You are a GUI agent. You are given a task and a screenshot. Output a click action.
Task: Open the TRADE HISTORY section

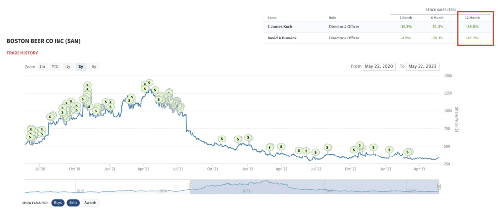pos(22,53)
